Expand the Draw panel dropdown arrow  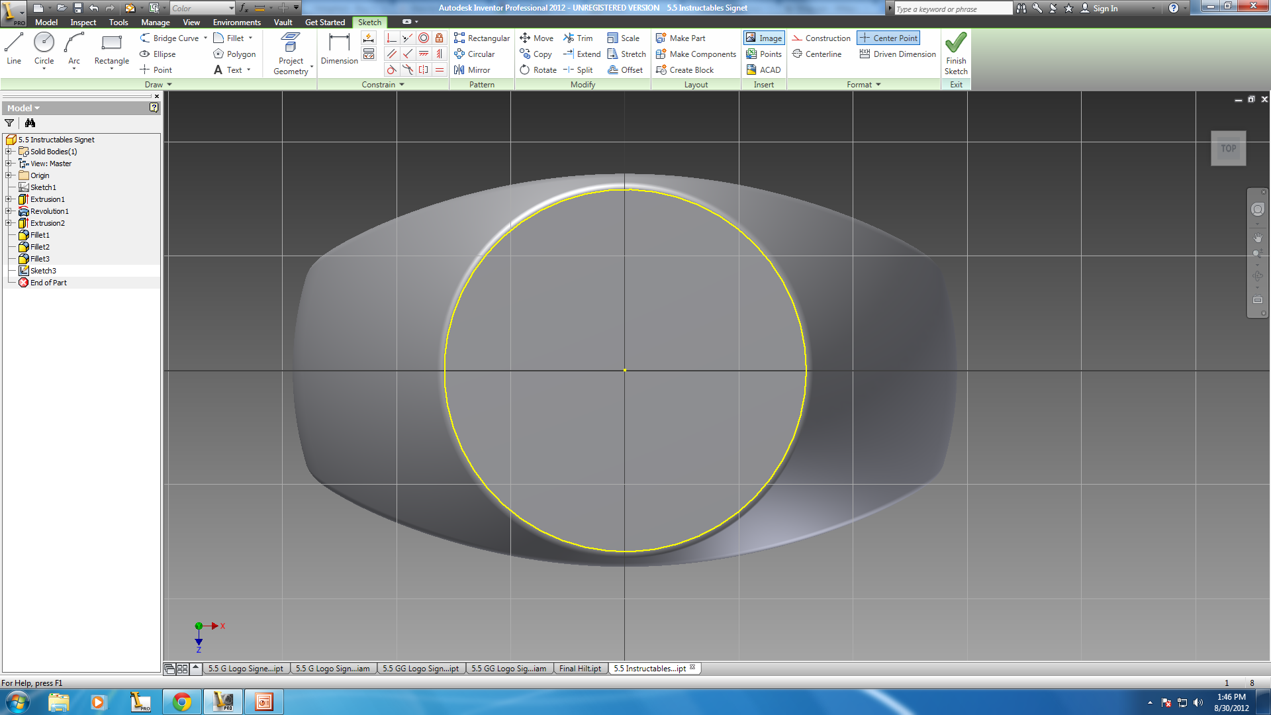tap(169, 85)
